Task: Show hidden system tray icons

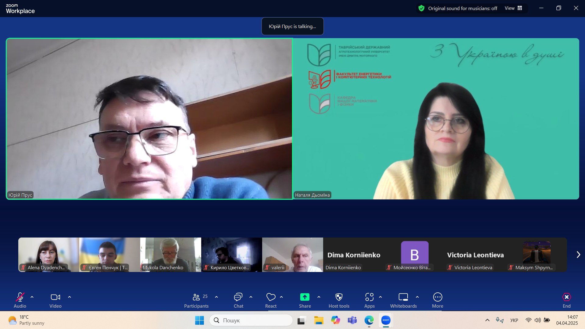Action: pos(487,320)
